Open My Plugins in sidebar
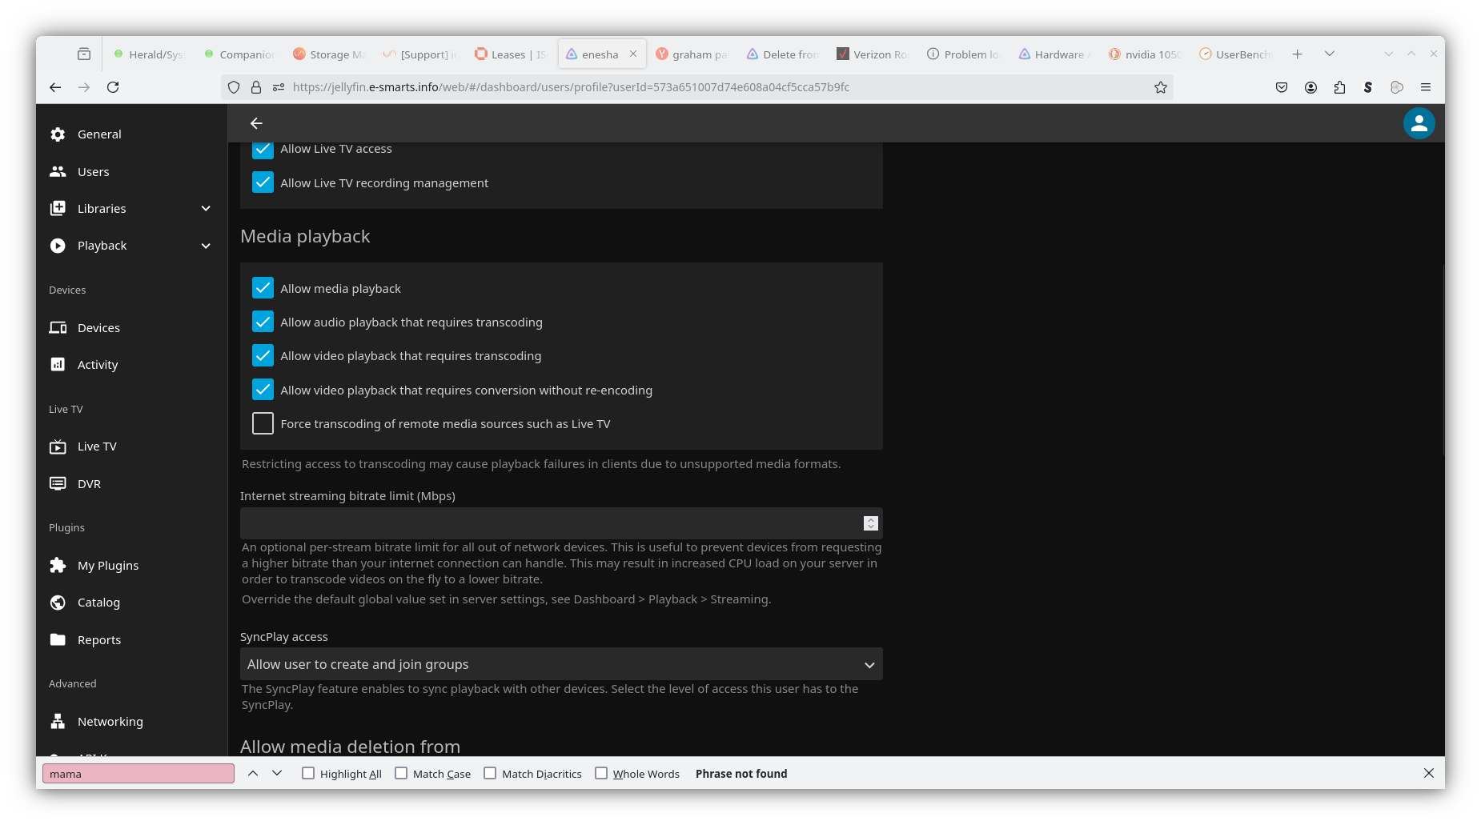Image resolution: width=1481 pixels, height=825 pixels. click(x=107, y=566)
